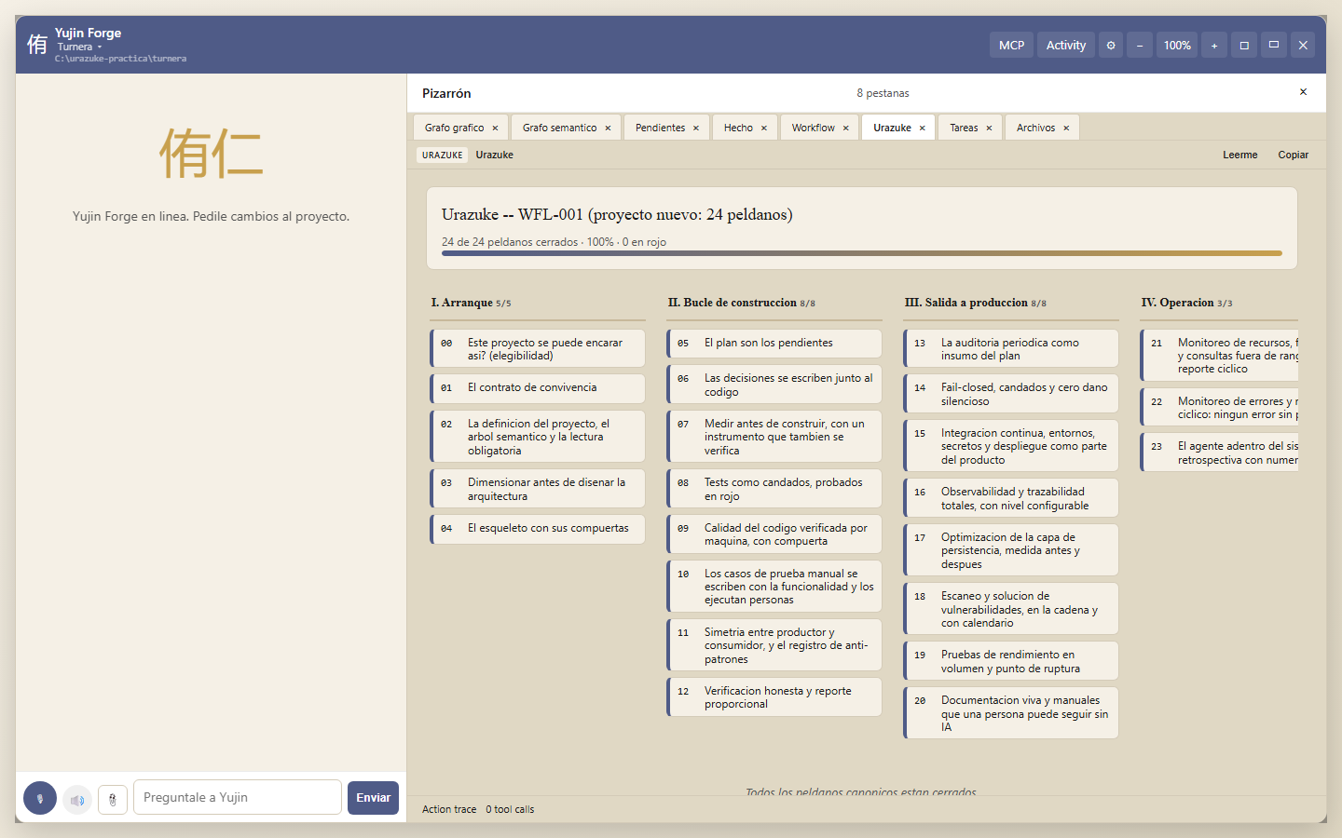Switch to the Pendientes tab
Viewport: 1342px width, 838px height.
(x=660, y=128)
